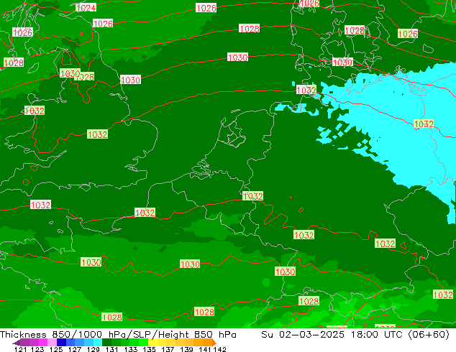Click the cyan legend swatch
This screenshot has width=456, height=352.
pos(98,342)
